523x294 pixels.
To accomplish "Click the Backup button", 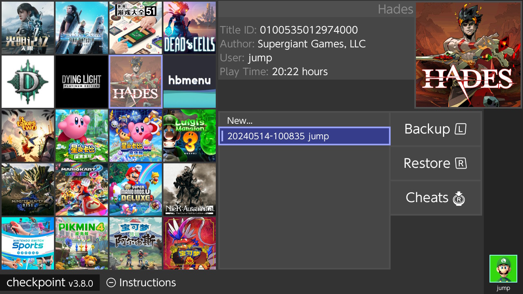I will click(x=436, y=129).
